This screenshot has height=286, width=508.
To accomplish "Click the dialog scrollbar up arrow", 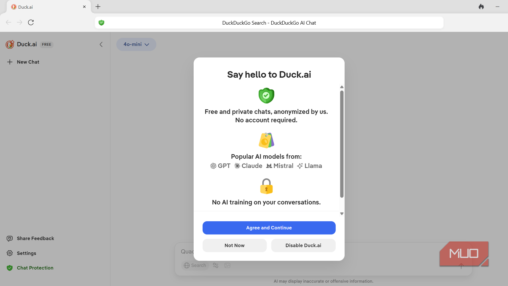I will [x=342, y=87].
